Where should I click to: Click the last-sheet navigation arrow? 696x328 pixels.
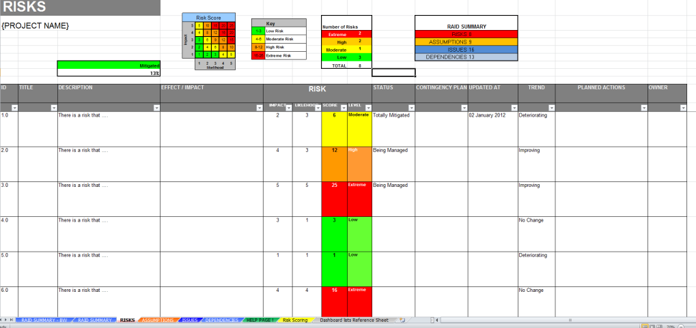(x=13, y=320)
